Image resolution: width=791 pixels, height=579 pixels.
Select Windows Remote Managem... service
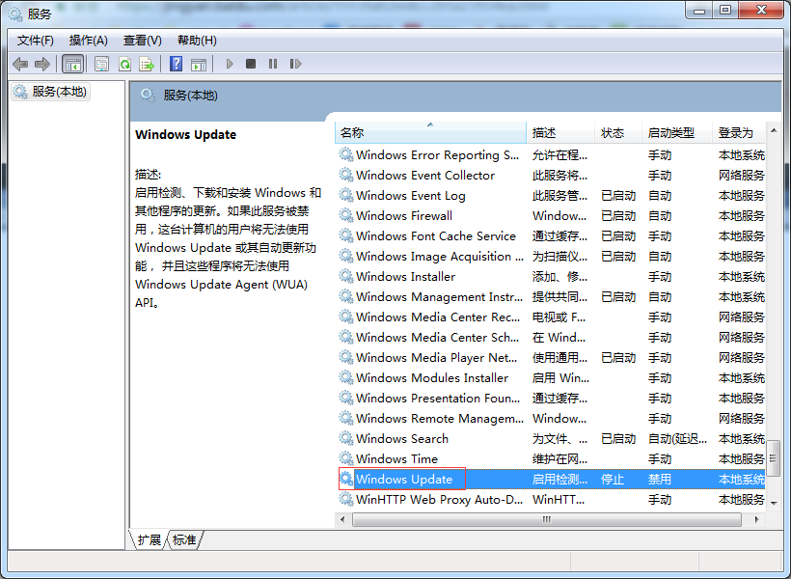point(550,419)
